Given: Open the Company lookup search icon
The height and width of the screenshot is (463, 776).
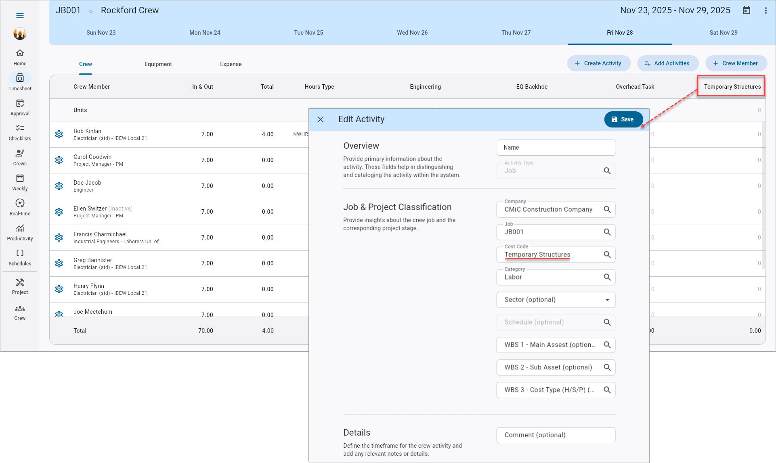Looking at the screenshot, I should point(607,209).
